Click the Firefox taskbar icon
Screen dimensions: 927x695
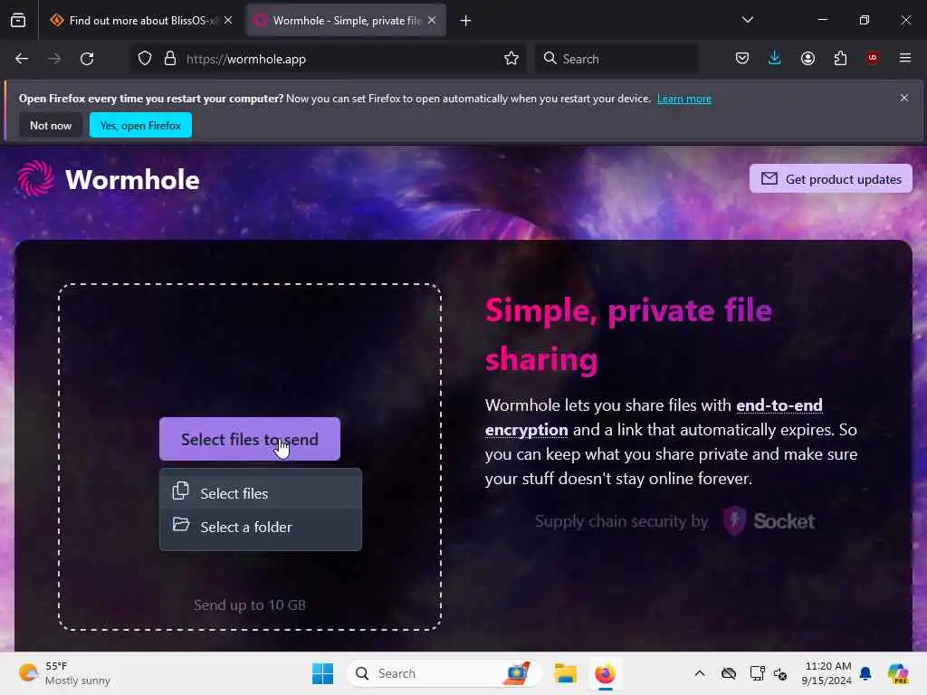(x=605, y=673)
